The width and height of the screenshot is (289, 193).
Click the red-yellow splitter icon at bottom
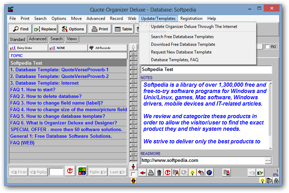133,181
